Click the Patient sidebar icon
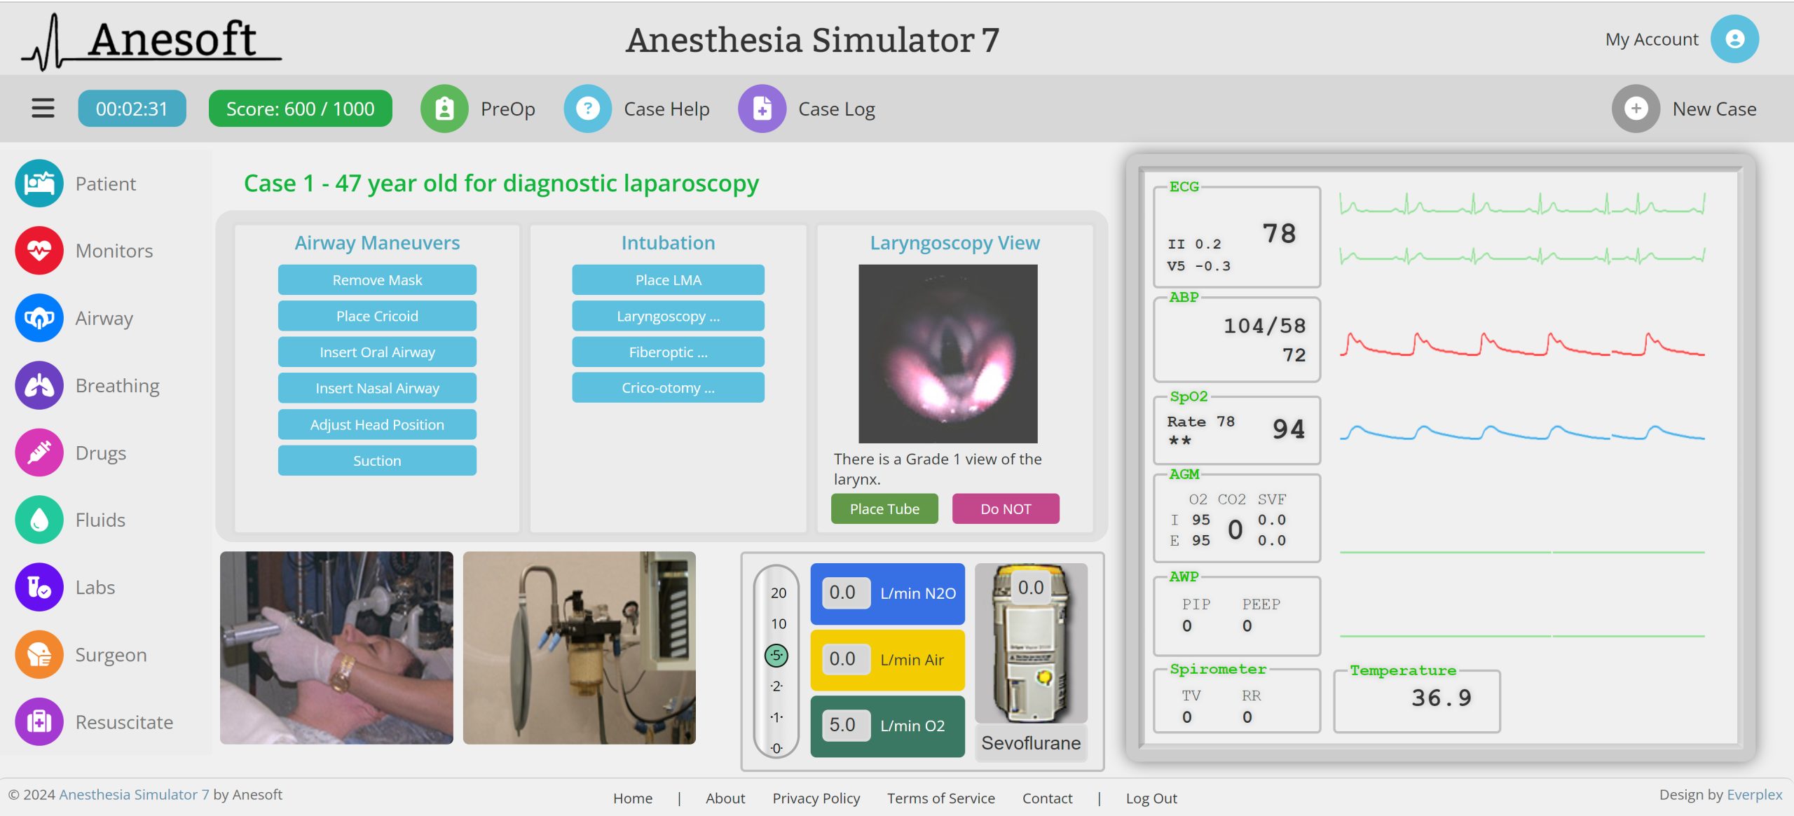Viewport: 1794px width, 816px height. pyautogui.click(x=39, y=184)
